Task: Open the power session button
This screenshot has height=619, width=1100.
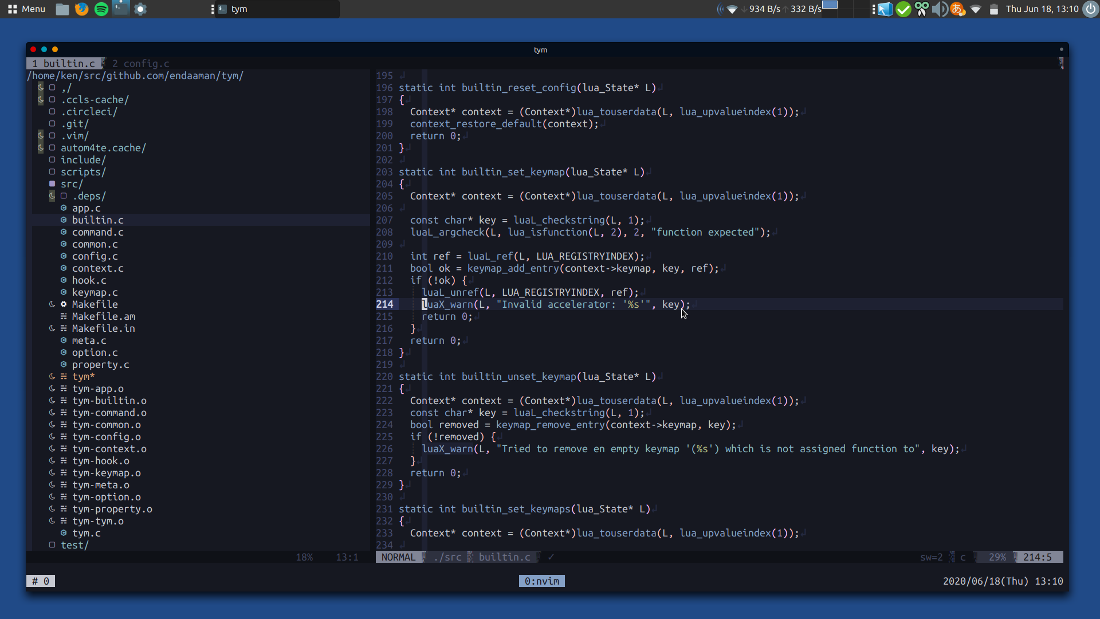Action: tap(1091, 9)
